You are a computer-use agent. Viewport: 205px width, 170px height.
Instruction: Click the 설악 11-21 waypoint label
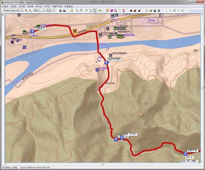coord(130,134)
